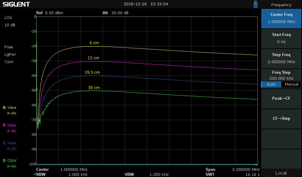Select trace C View indicator
Image resolution: width=302 pixels, height=177 pixels.
point(10,143)
